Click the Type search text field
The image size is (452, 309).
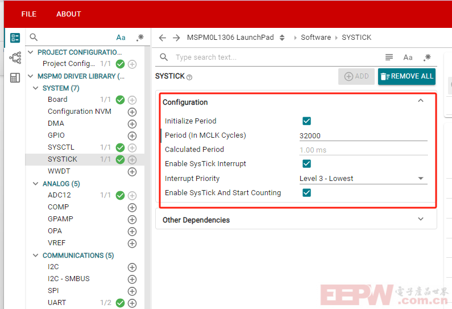(277, 57)
